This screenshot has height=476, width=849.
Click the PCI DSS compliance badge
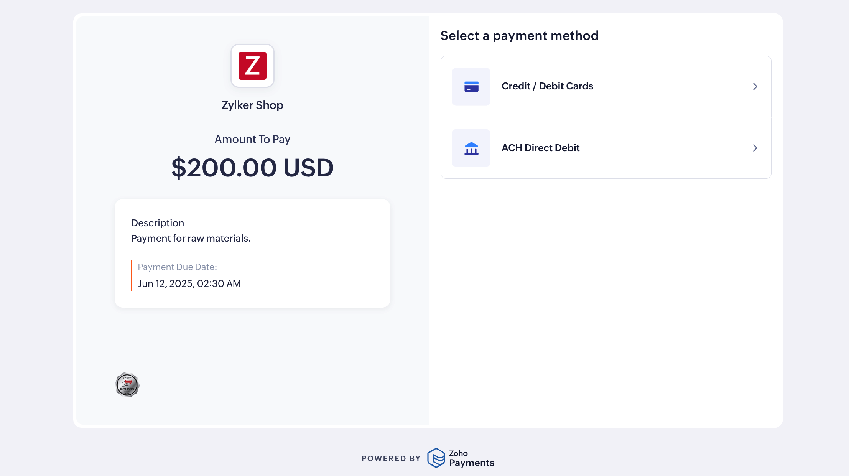(127, 385)
